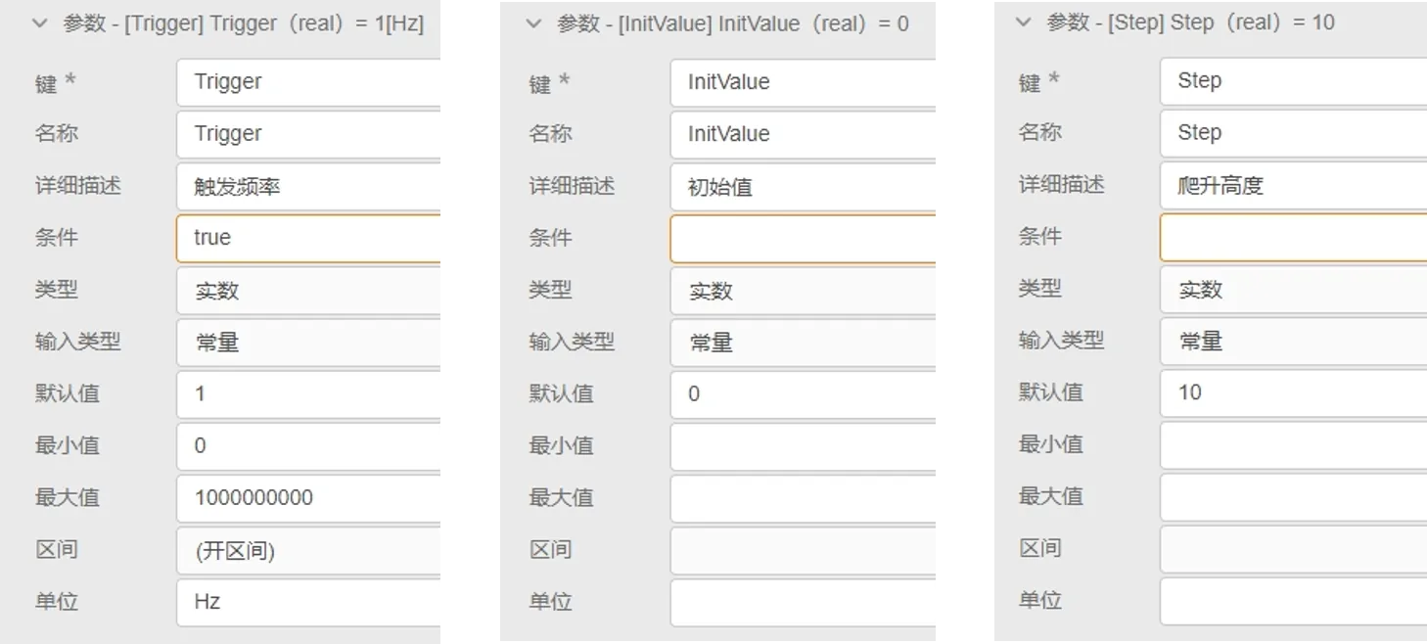
Task: Click the Step default value field showing 10
Action: click(1293, 393)
